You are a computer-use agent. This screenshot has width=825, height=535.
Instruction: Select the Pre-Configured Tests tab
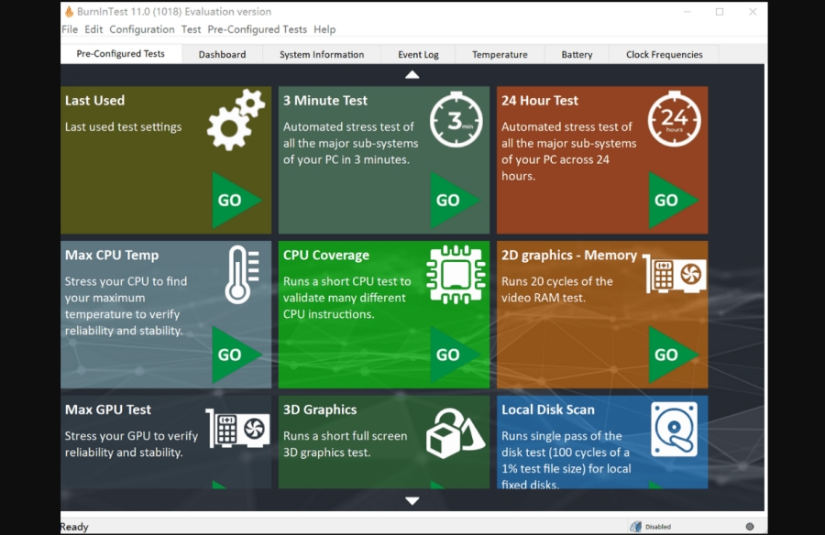tap(120, 54)
